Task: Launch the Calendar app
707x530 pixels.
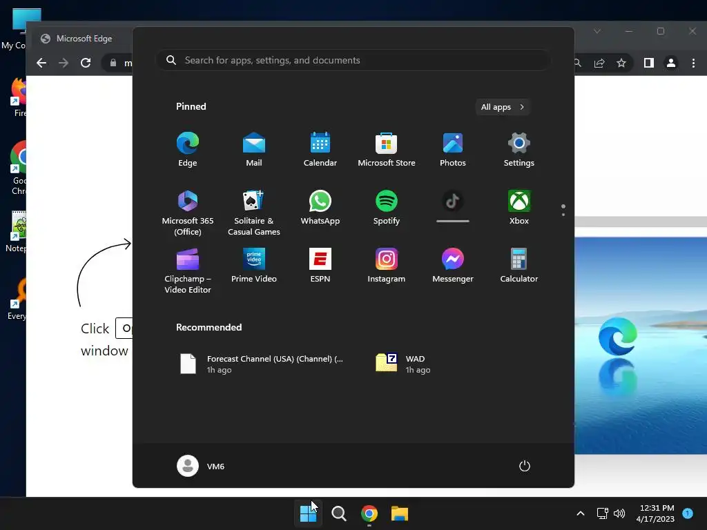Action: point(320,150)
